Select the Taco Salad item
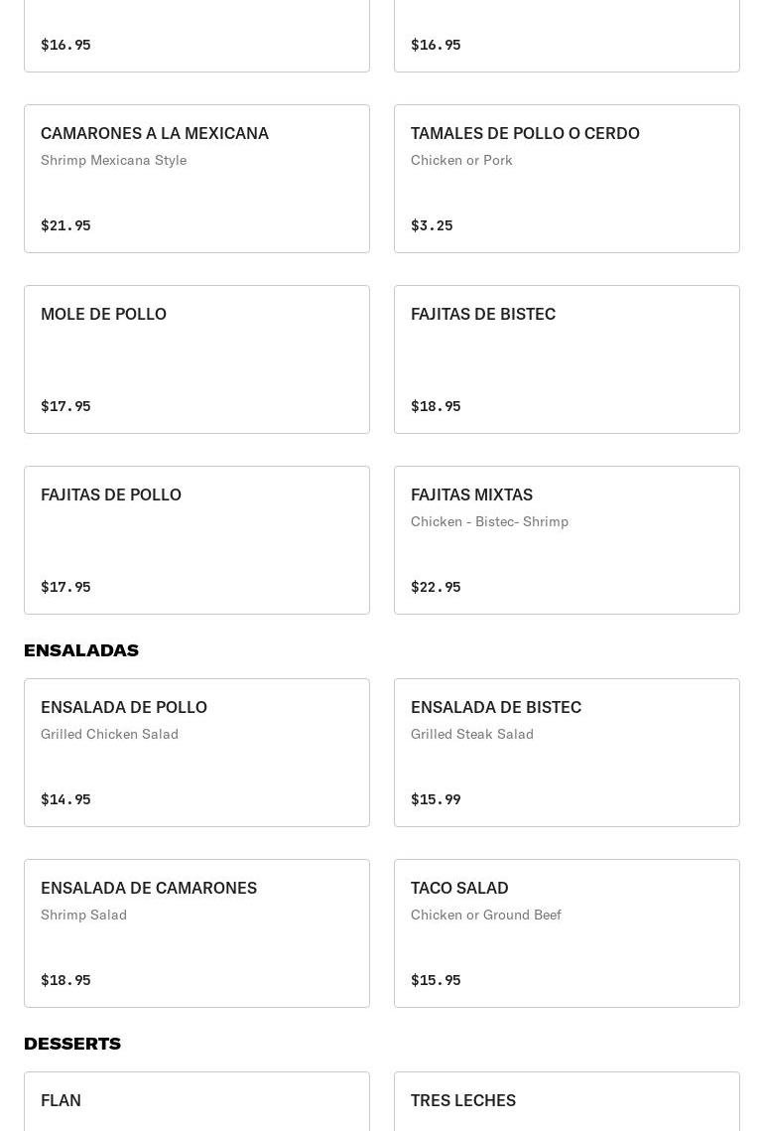 pos(567,933)
